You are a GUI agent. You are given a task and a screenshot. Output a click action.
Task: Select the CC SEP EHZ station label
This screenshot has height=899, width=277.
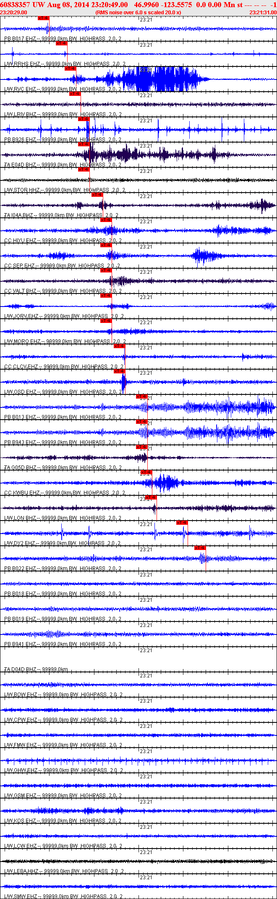[x=62, y=266]
